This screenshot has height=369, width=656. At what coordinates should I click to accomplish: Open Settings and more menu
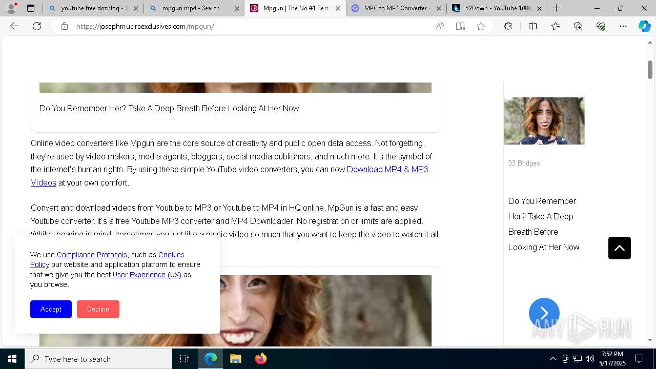(x=623, y=26)
